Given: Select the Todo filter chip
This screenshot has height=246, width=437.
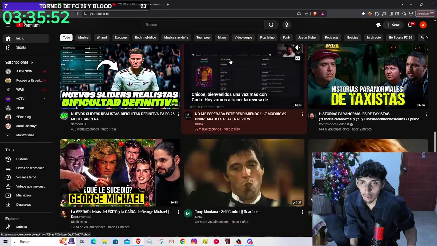Looking at the screenshot, I should click(66, 38).
